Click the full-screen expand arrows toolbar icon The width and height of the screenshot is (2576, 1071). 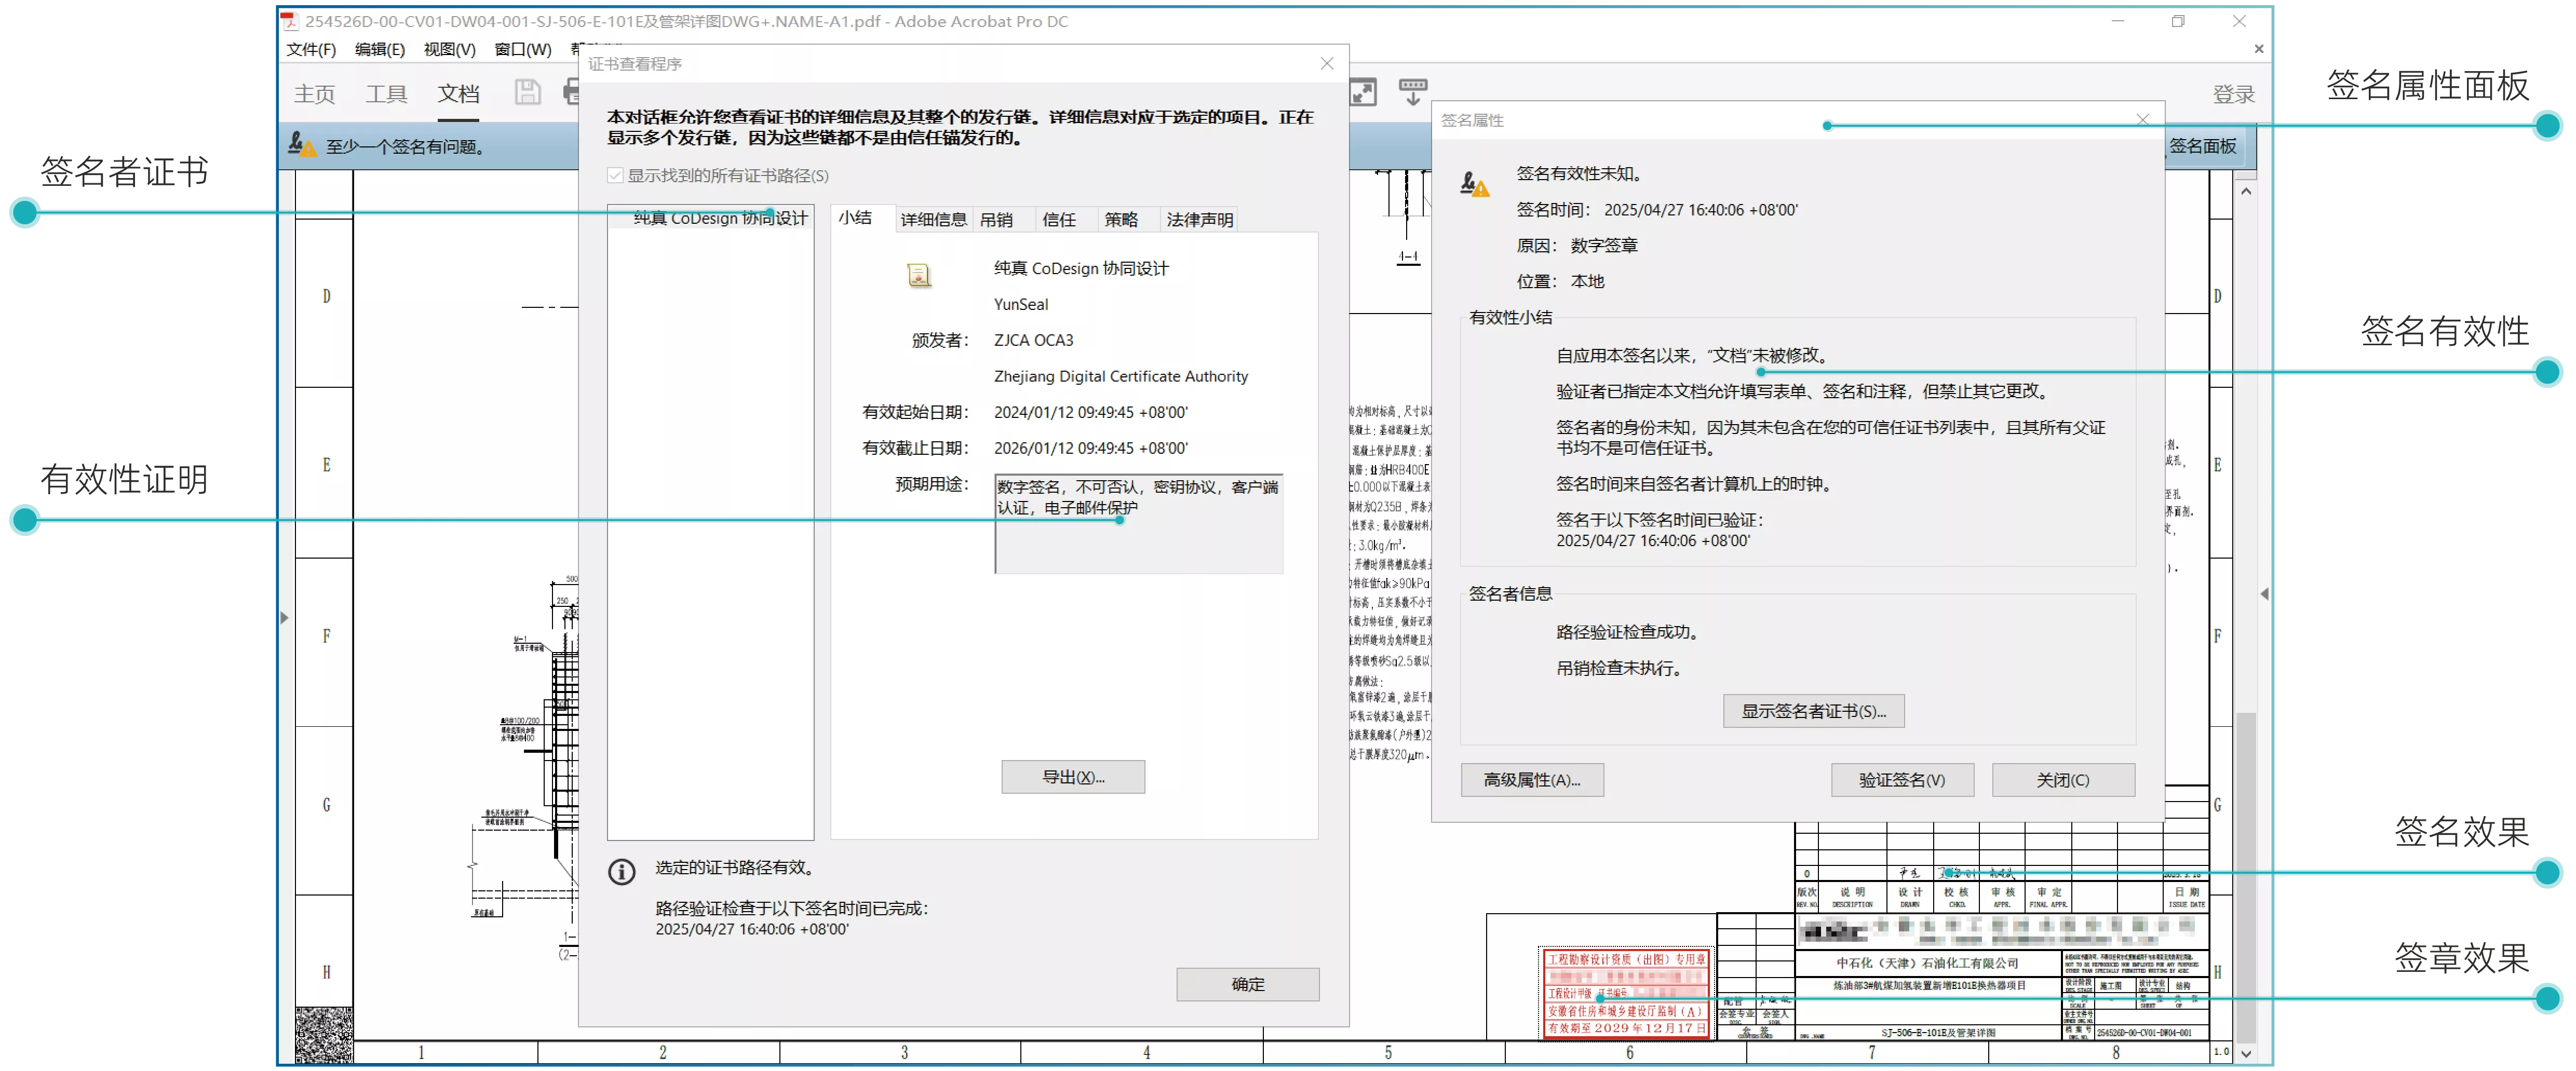1364,93
